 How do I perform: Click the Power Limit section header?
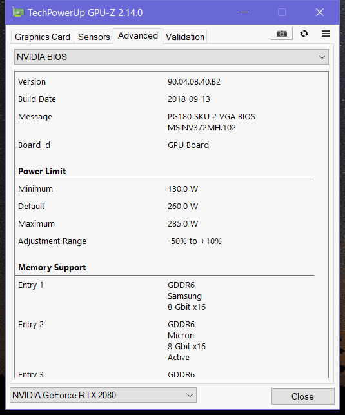click(42, 171)
